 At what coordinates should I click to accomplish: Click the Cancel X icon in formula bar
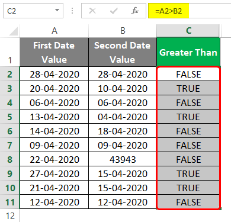(x=92, y=11)
